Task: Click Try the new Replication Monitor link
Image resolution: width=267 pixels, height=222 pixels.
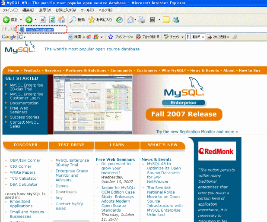Action: (197, 132)
